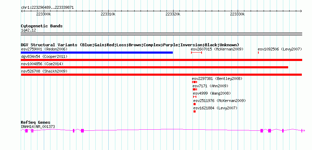The image size is (312, 150).
Task: Click the 1q42.12 cytogenetic band label
Action: point(28,30)
